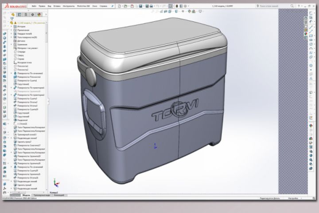Click the feature tree horizontal scrollbar

pyautogui.click(x=19, y=193)
